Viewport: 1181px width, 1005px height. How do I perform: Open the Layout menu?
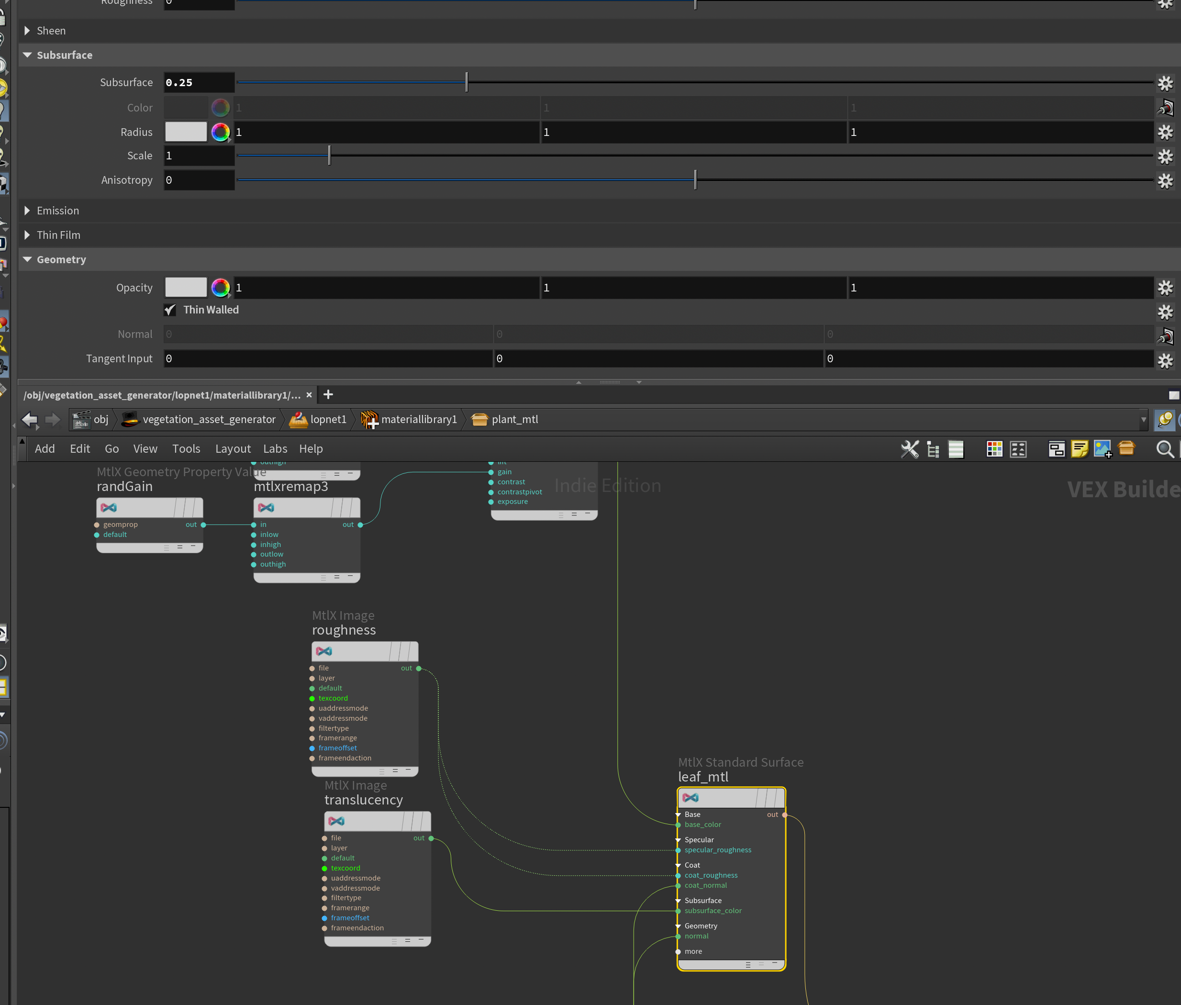(233, 449)
